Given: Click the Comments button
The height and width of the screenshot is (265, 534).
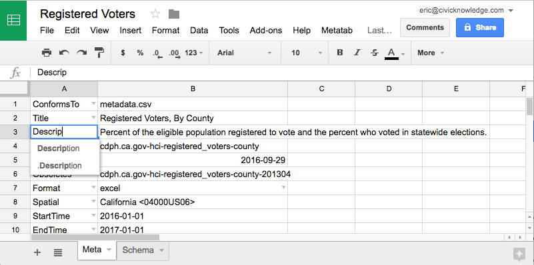Looking at the screenshot, I should [x=425, y=27].
